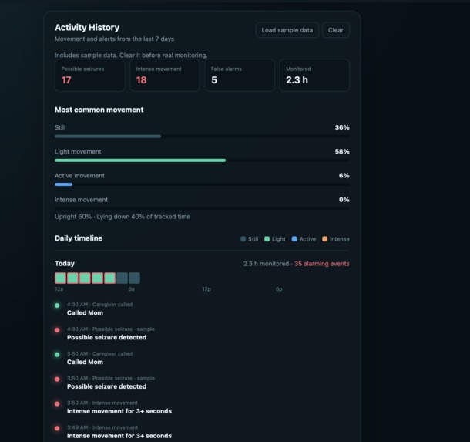The height and width of the screenshot is (442, 470).
Task: Clear the activity history
Action: 336,30
